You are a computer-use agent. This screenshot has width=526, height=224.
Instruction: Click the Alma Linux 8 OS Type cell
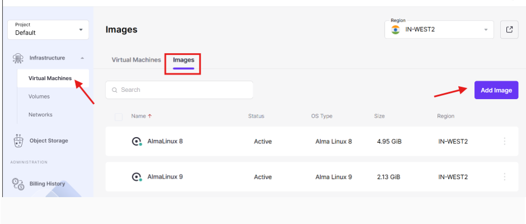(x=333, y=142)
